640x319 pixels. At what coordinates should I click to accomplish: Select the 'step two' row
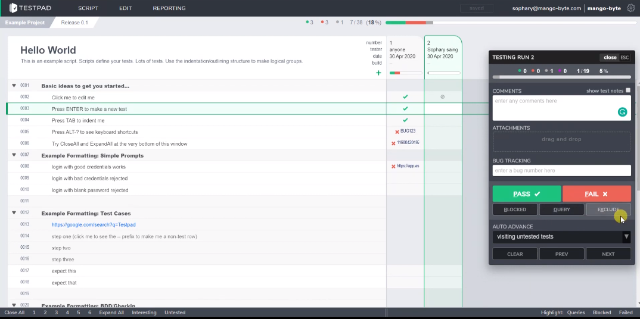point(196,248)
